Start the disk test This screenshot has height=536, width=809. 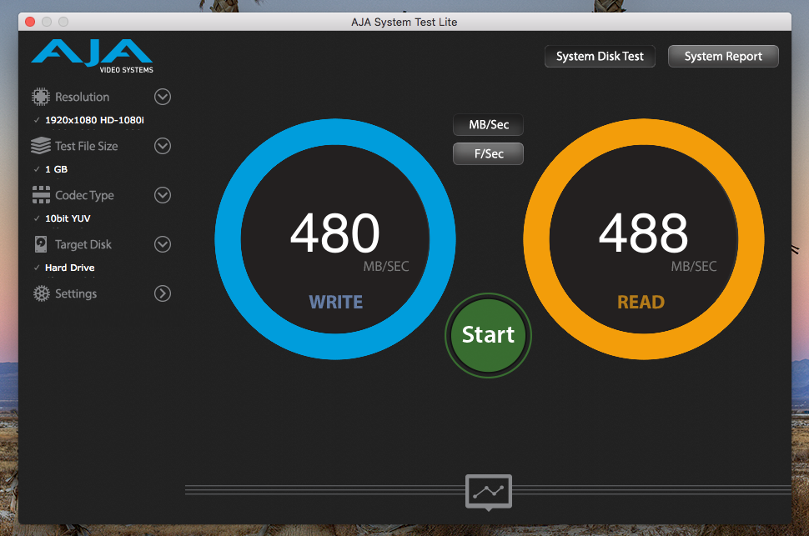click(488, 335)
